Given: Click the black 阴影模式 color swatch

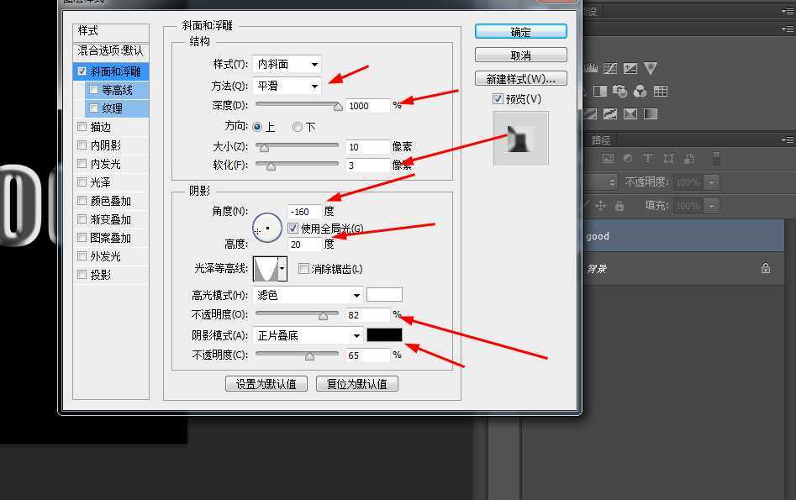Looking at the screenshot, I should 384,334.
